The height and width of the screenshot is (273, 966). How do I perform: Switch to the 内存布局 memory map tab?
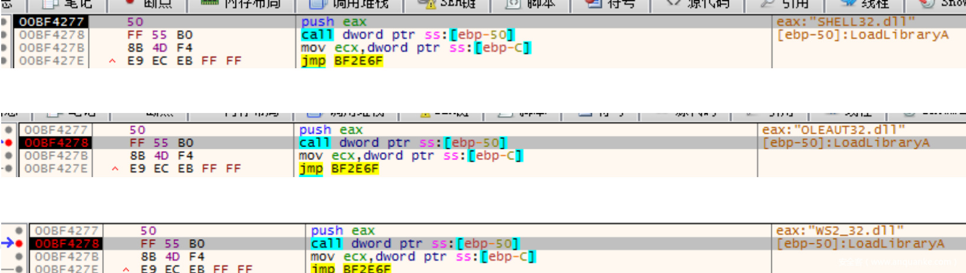(x=241, y=4)
